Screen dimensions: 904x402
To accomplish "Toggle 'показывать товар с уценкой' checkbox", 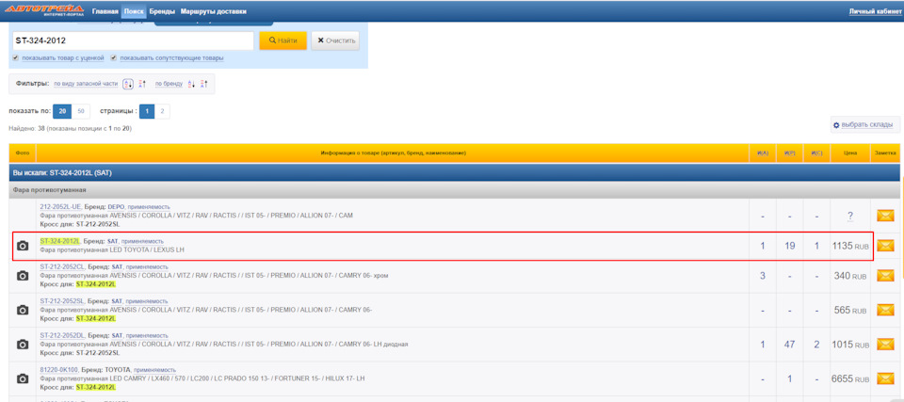I will point(15,57).
